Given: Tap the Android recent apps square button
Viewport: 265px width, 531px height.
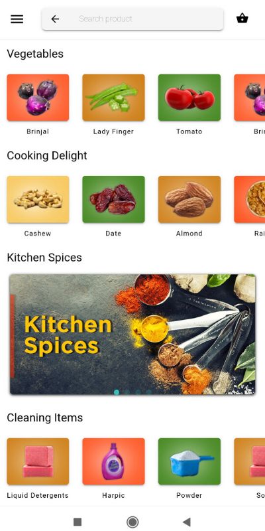Looking at the screenshot, I should [x=78, y=522].
